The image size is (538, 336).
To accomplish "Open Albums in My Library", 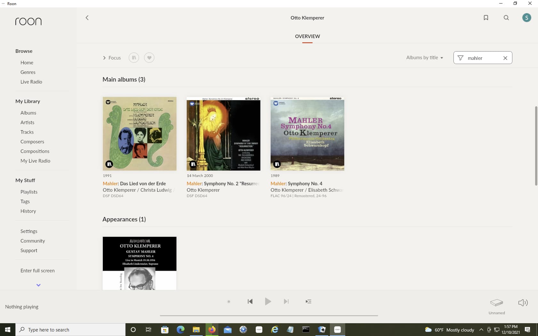I will click(x=28, y=113).
